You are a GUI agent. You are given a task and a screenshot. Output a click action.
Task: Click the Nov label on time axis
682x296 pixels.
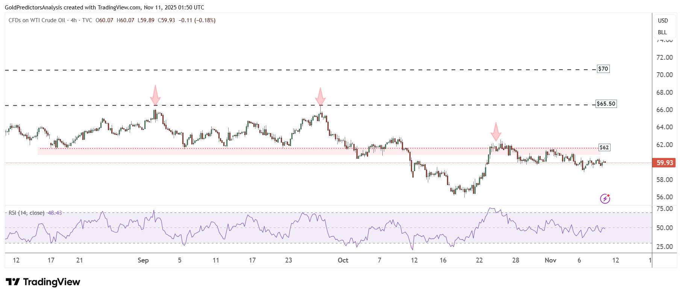click(550, 260)
